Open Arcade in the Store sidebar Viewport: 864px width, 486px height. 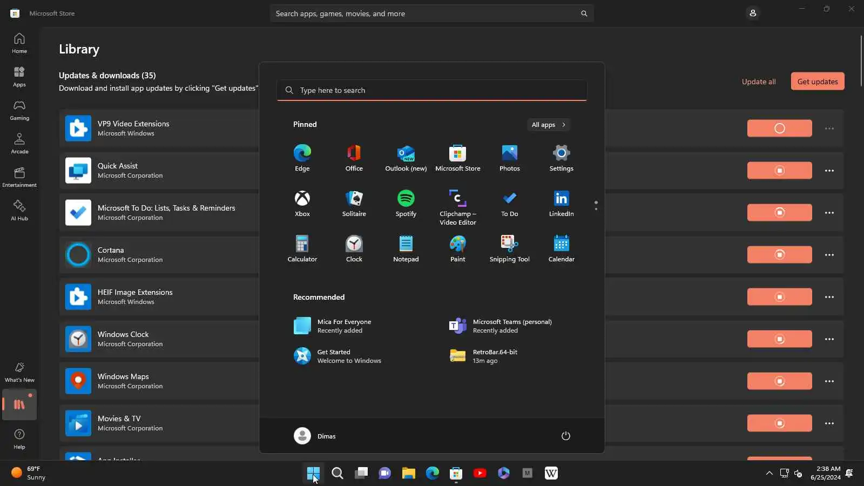click(19, 144)
